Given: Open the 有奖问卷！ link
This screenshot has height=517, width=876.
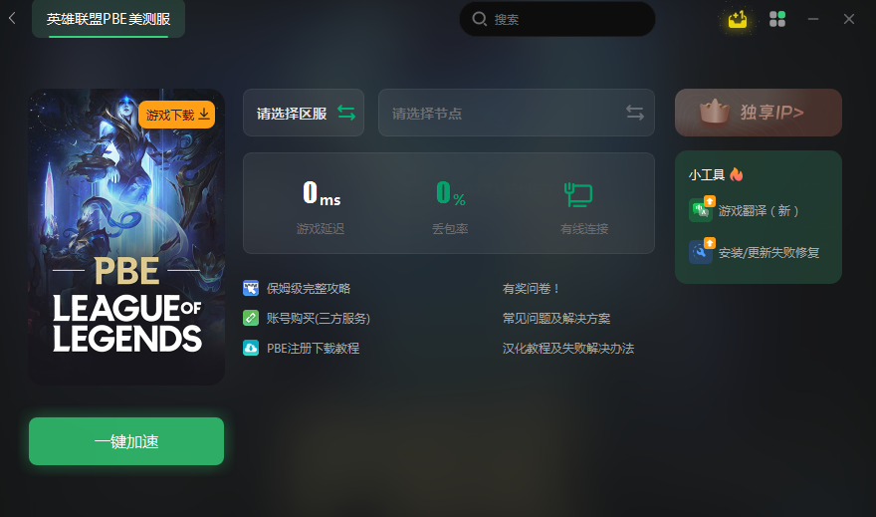Looking at the screenshot, I should click(531, 289).
